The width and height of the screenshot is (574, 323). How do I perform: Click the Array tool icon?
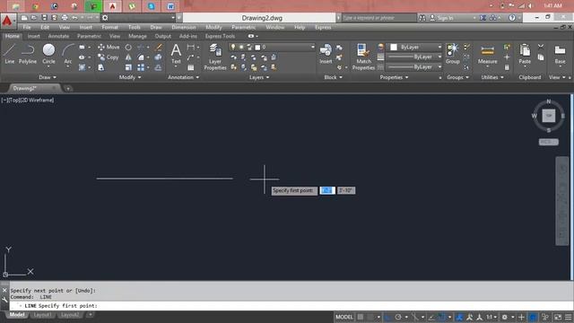pyautogui.click(x=141, y=67)
